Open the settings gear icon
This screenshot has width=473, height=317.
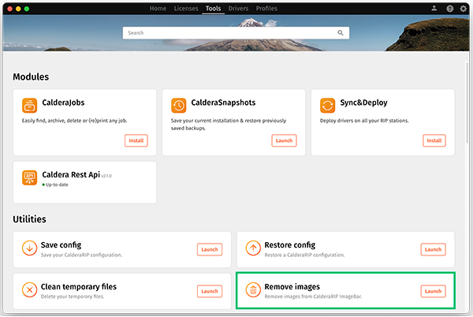464,9
